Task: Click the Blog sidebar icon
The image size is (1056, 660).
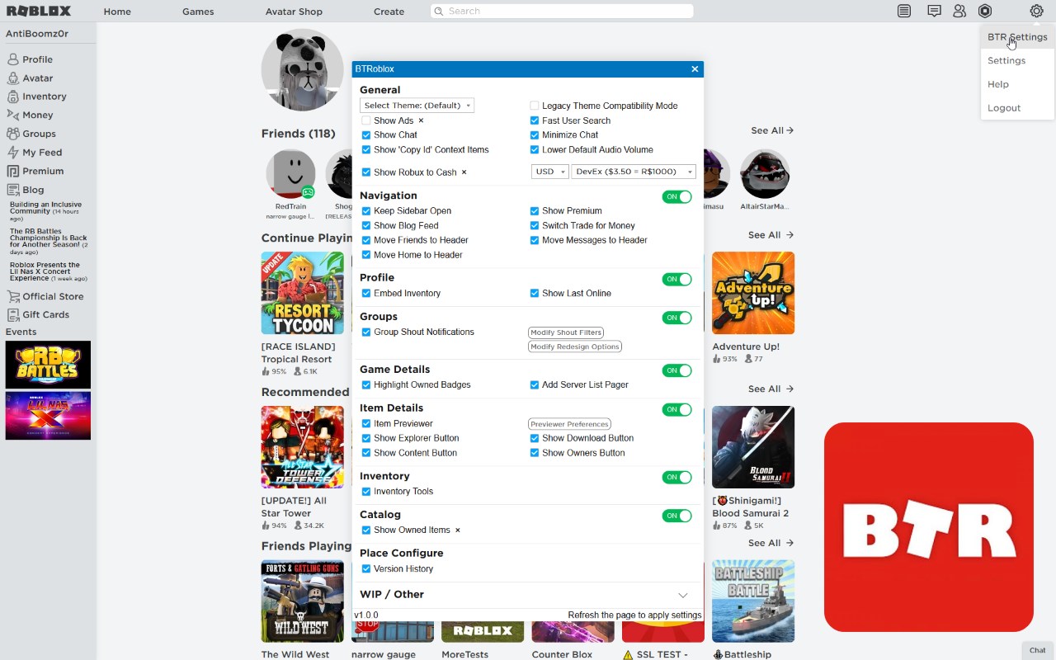Action: (x=13, y=190)
